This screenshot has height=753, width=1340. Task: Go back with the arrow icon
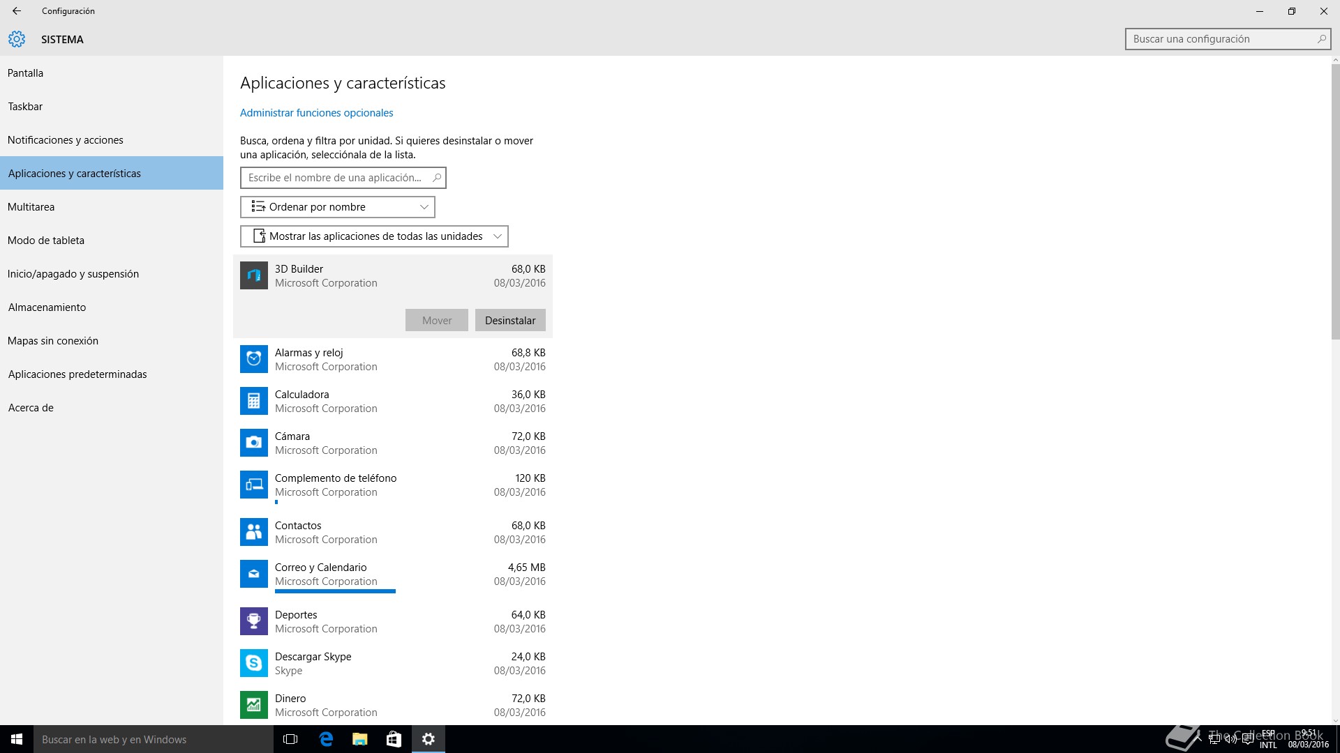pos(17,11)
